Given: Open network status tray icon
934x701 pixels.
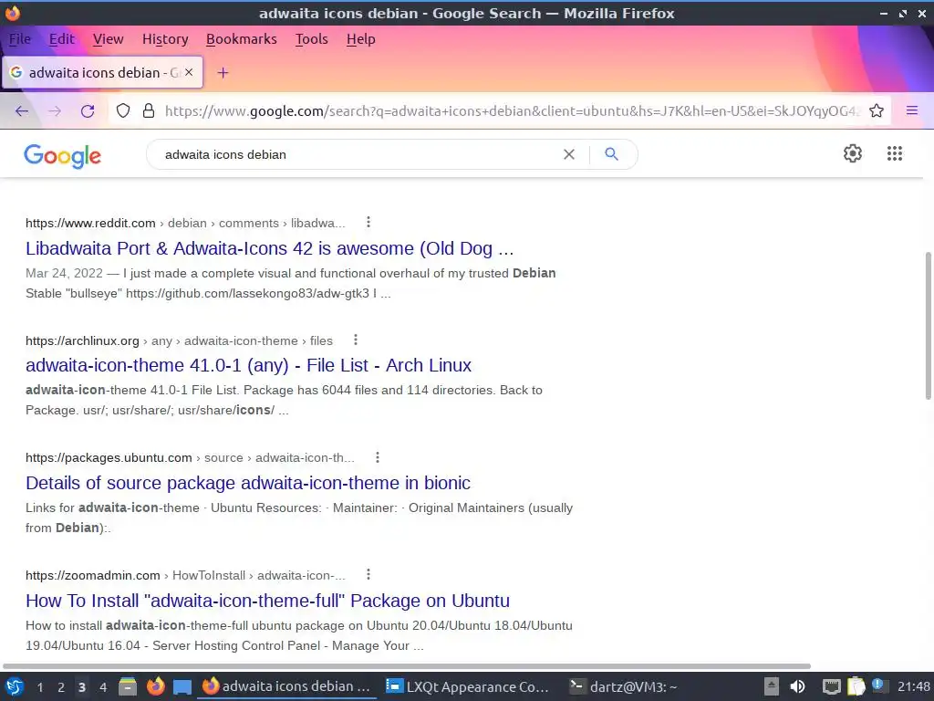Looking at the screenshot, I should coord(832,686).
